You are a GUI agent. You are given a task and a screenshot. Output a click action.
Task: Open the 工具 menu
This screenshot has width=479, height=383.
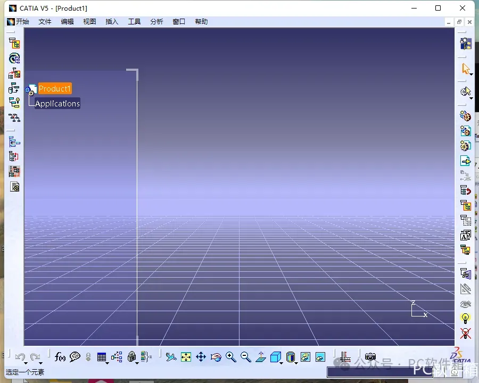pos(134,22)
